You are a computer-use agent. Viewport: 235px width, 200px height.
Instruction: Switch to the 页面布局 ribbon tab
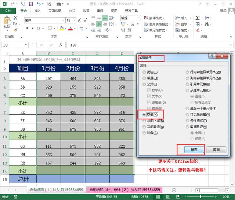click(55, 11)
